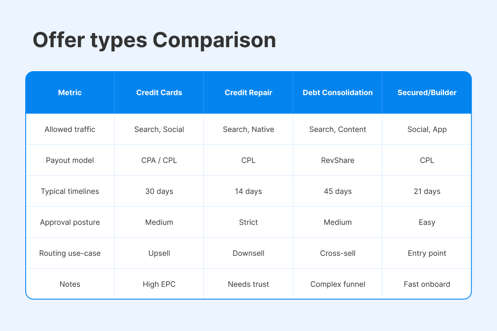
Task: Click the 'Search, Social' cell
Action: pos(159,130)
